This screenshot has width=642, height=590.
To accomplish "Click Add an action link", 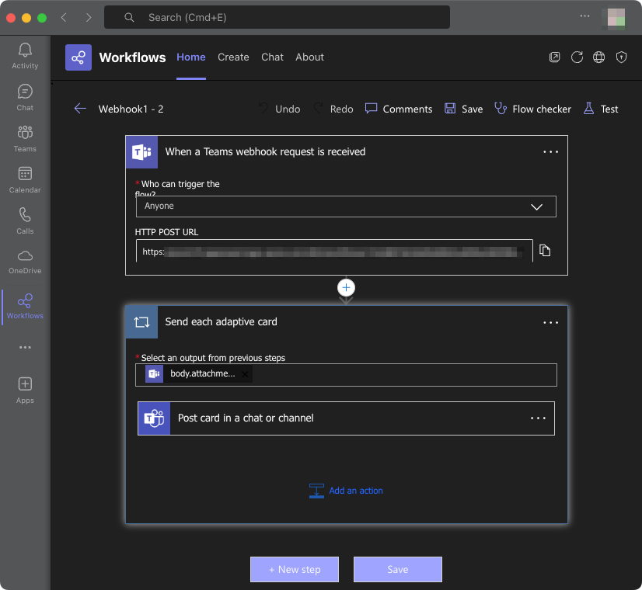I will pos(347,491).
